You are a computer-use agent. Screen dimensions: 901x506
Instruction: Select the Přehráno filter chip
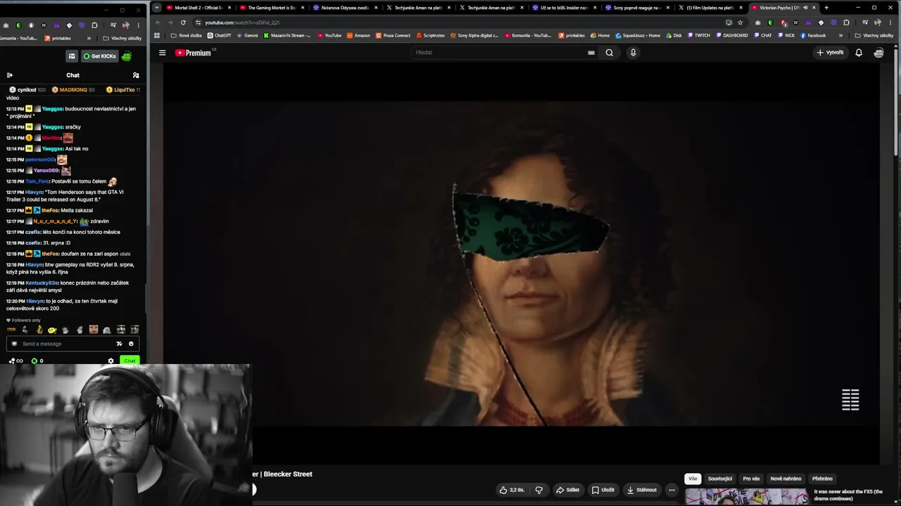[x=822, y=479]
